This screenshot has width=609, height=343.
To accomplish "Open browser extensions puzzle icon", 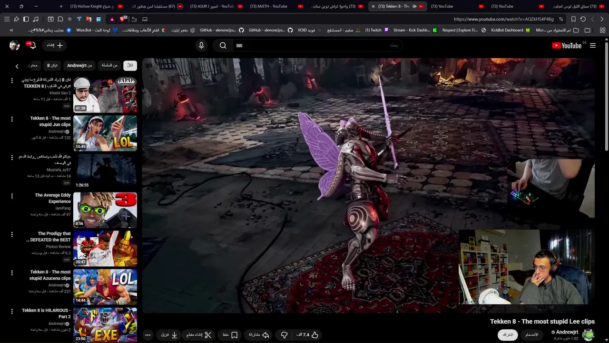I will pos(60,19).
